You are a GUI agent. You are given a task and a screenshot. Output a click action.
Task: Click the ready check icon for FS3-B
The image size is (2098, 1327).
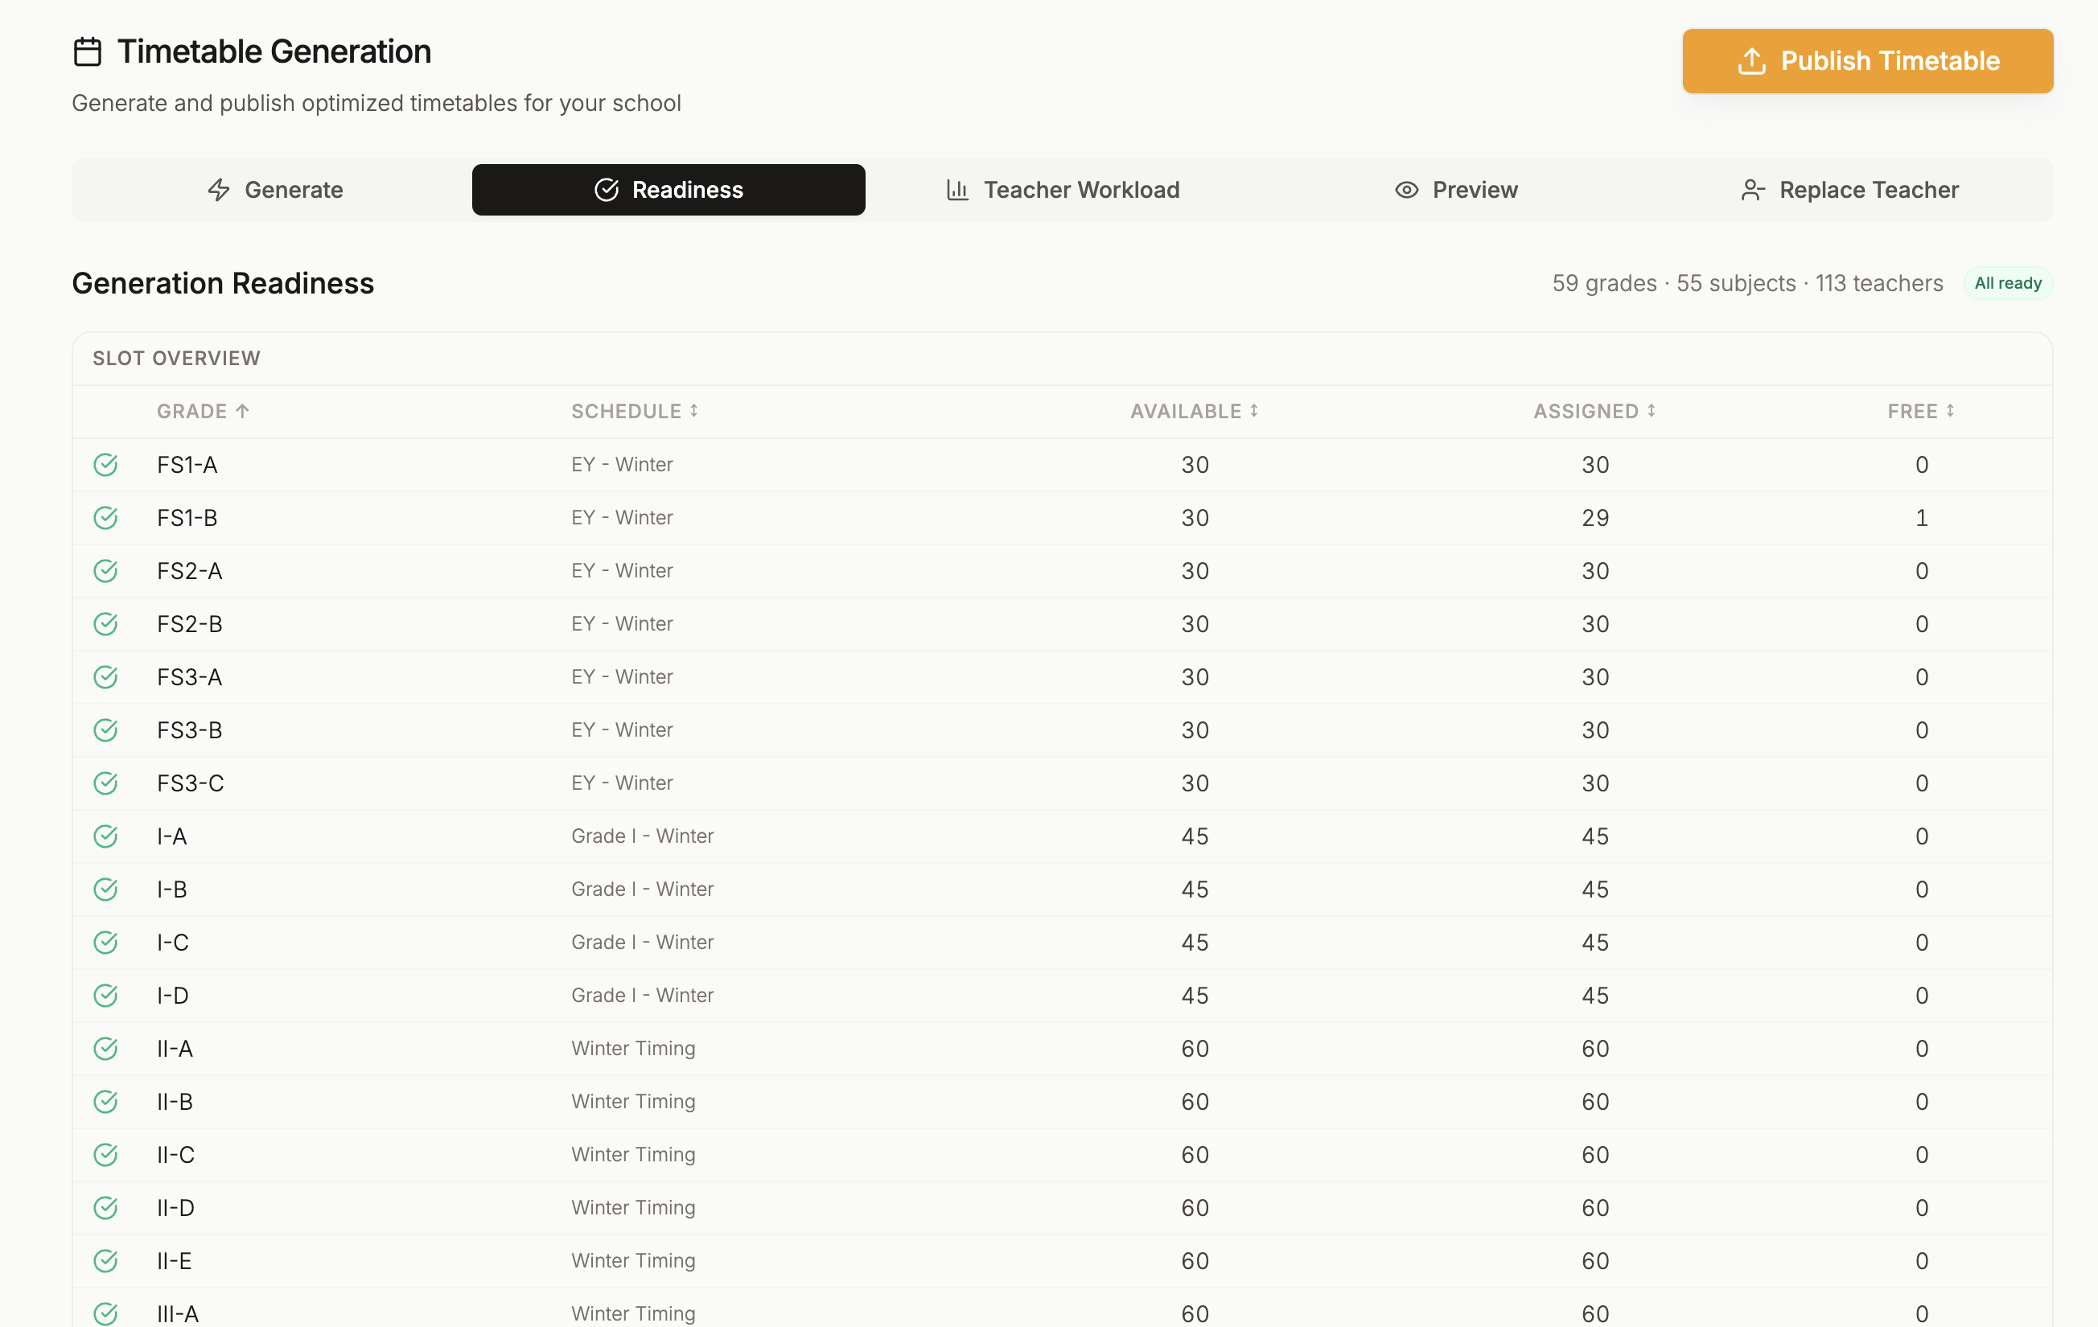tap(105, 730)
